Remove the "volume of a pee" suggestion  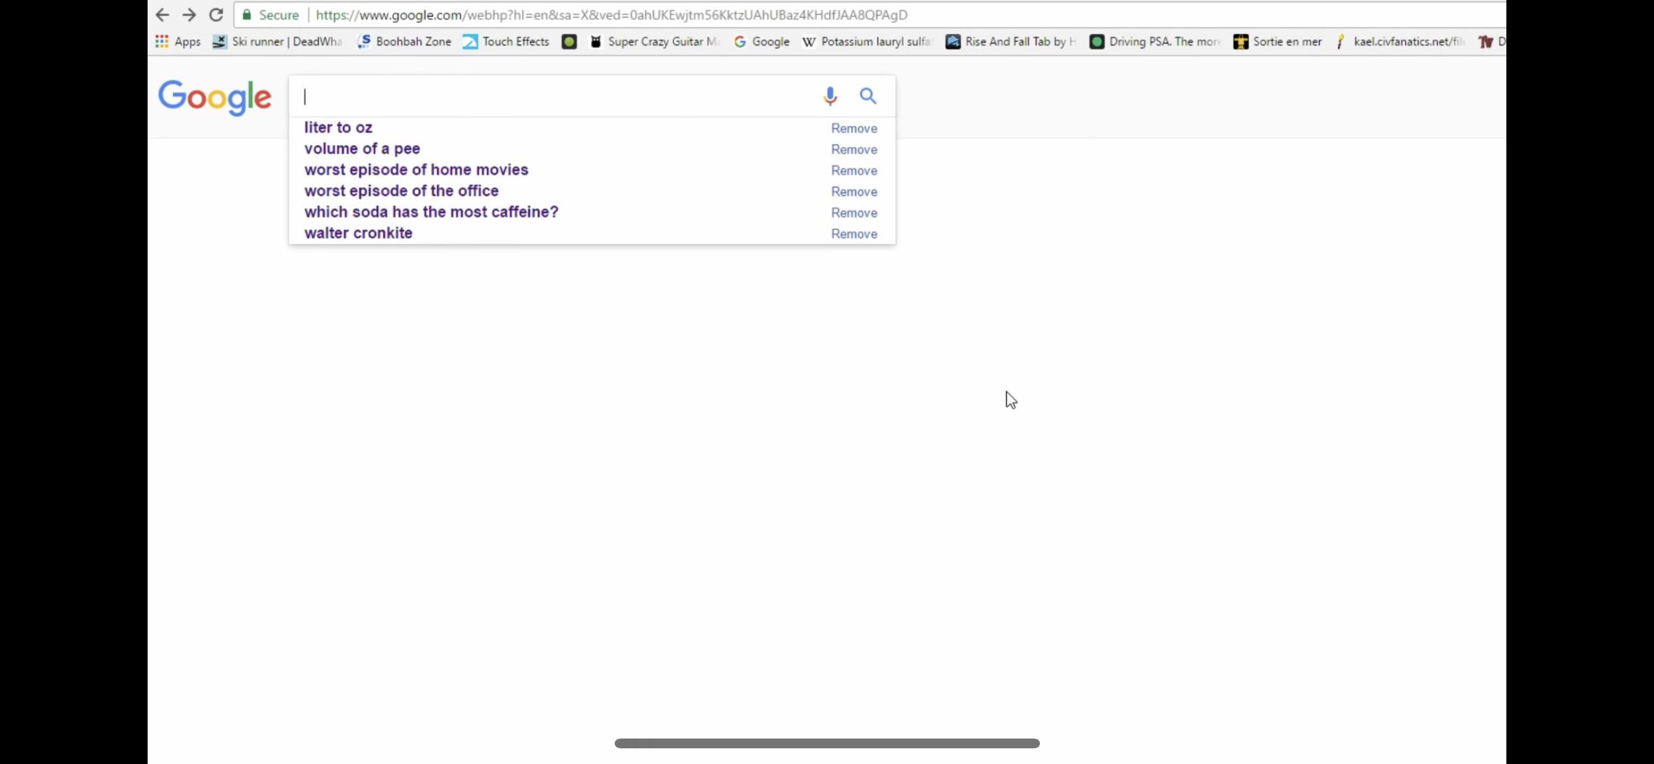pyautogui.click(x=854, y=150)
